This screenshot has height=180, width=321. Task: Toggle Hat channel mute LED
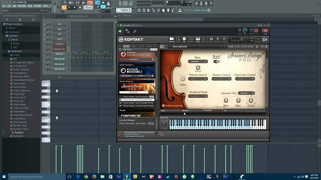point(44,34)
